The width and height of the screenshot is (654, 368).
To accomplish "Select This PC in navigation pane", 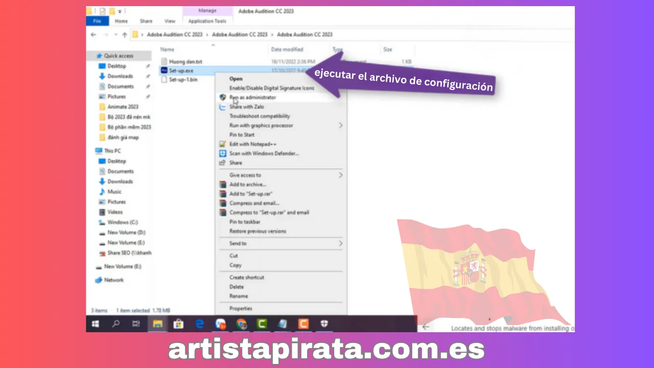I will coord(112,151).
